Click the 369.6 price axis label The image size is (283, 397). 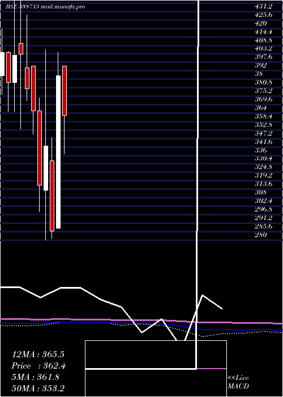pos(263,99)
